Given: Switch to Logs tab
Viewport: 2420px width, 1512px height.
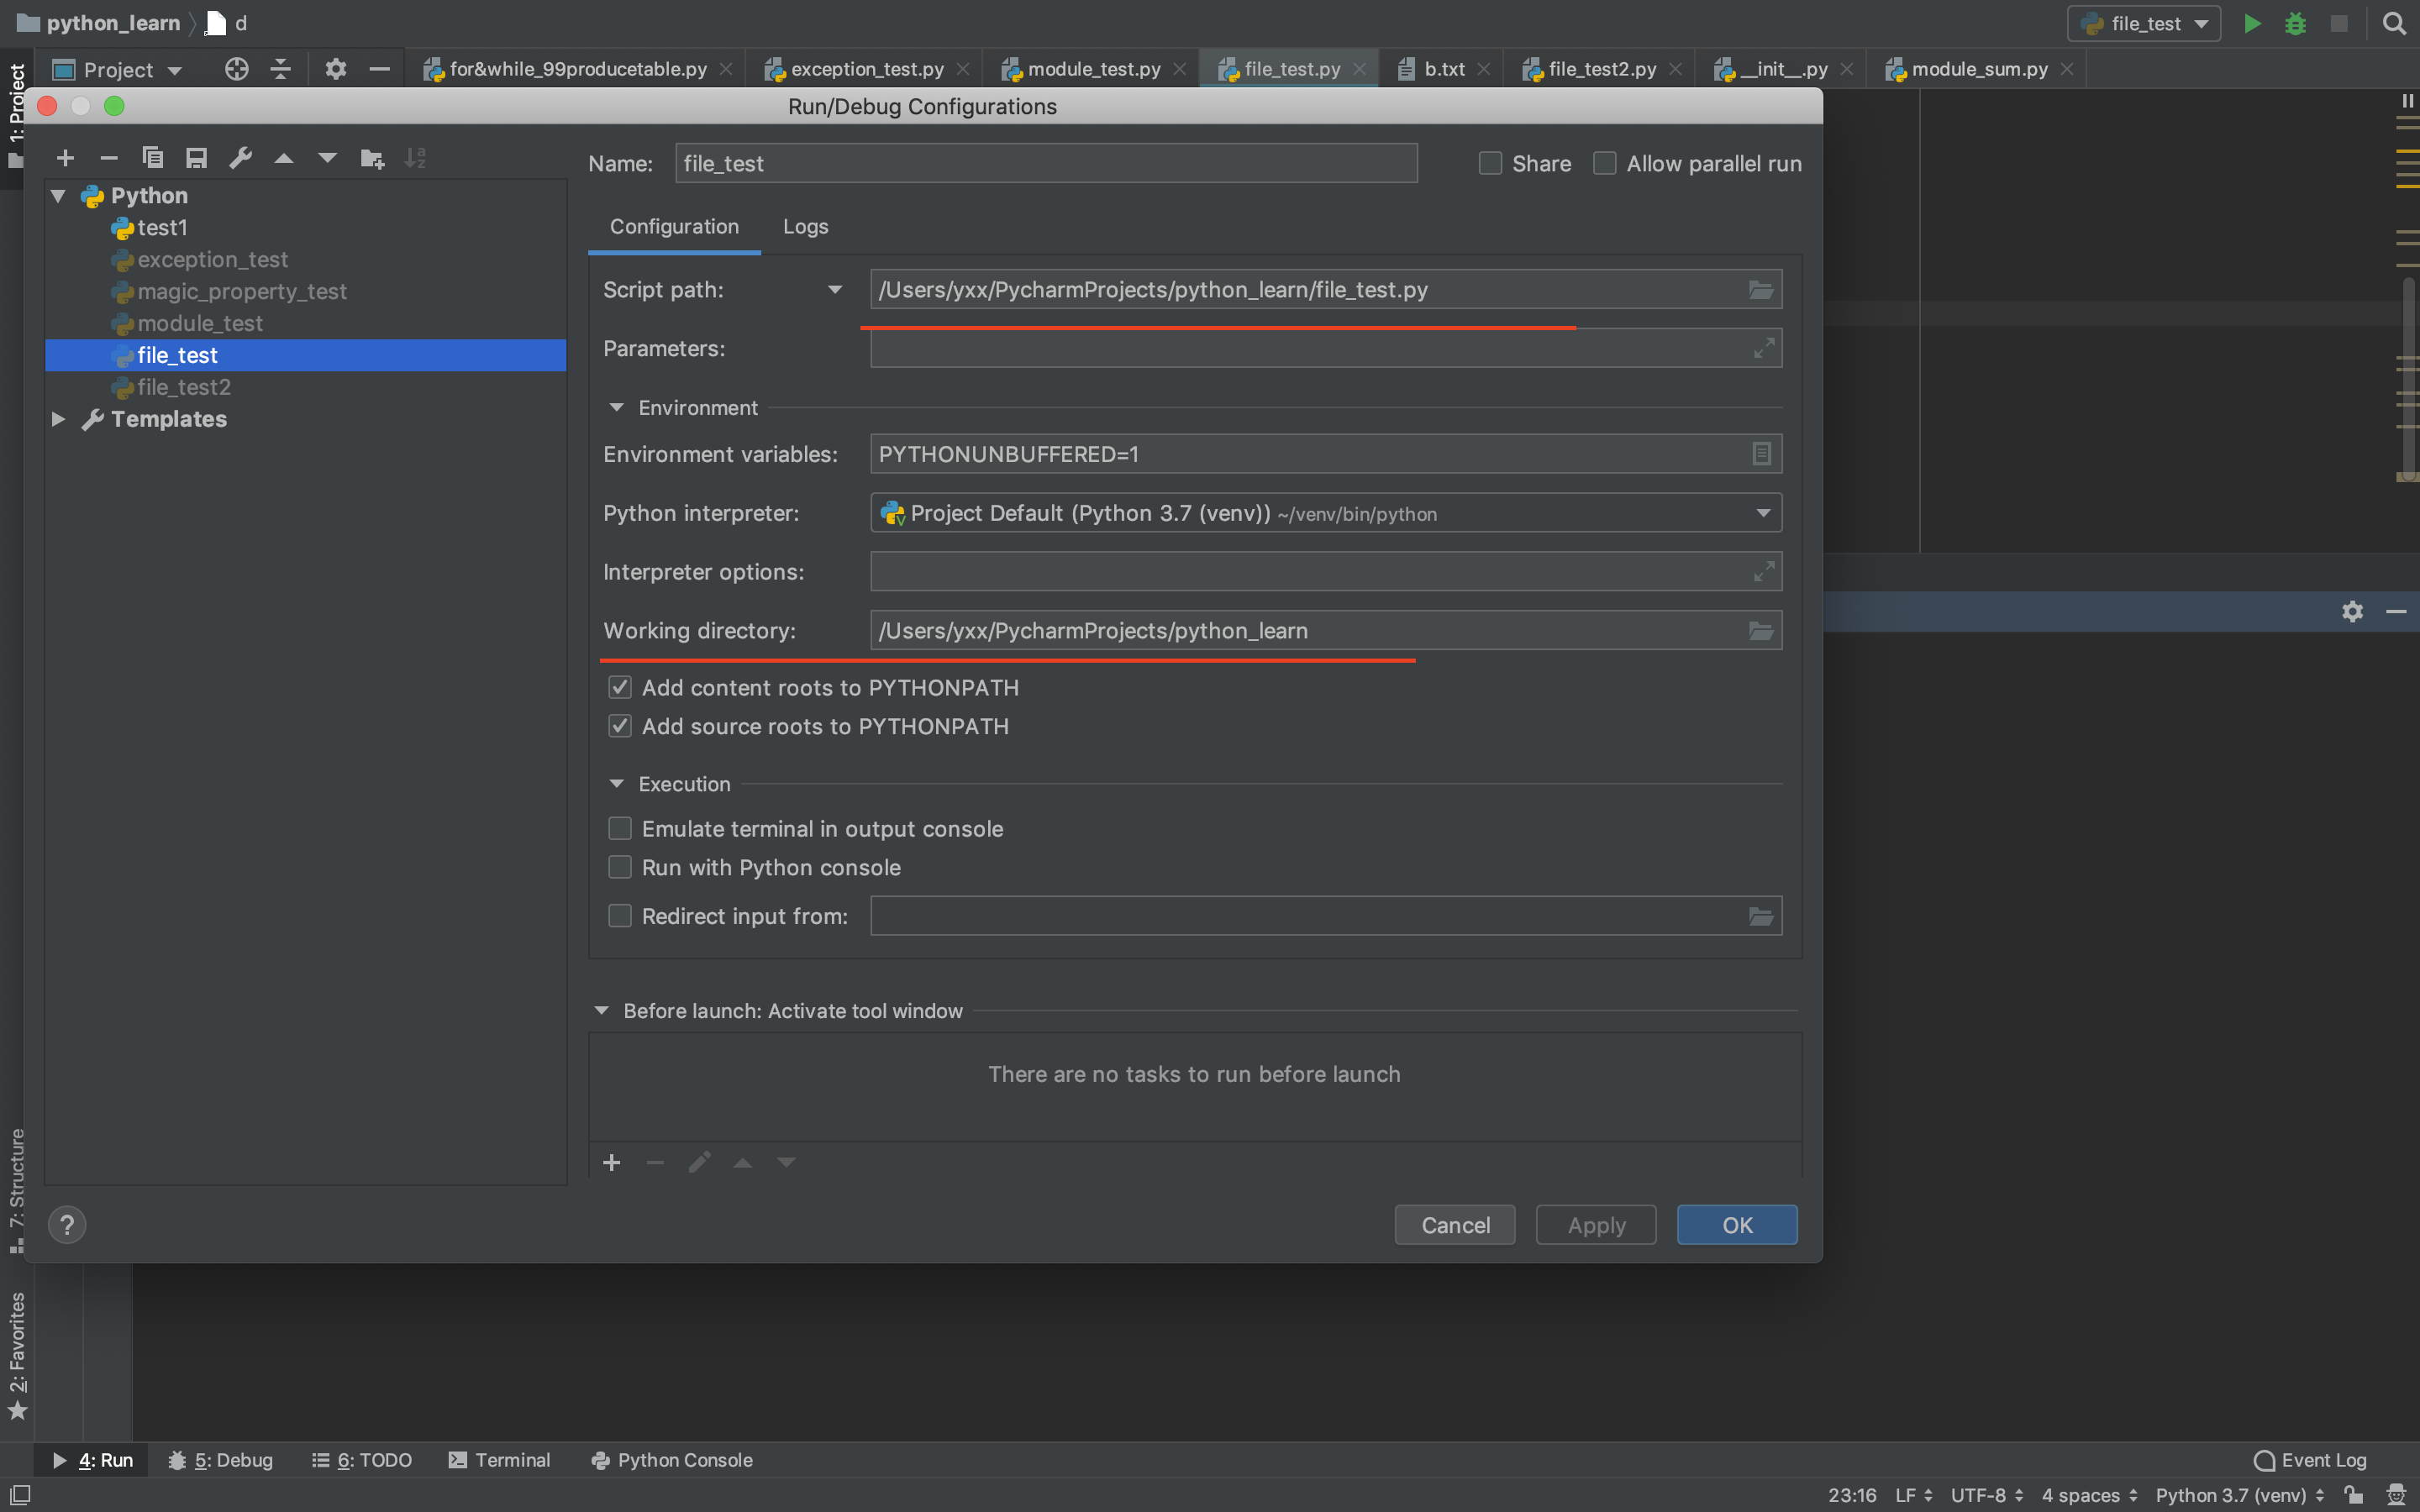Looking at the screenshot, I should [x=805, y=227].
